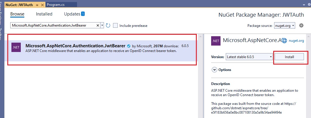Switch to the Updates tab
The width and height of the screenshot is (311, 118).
[x=72, y=14]
